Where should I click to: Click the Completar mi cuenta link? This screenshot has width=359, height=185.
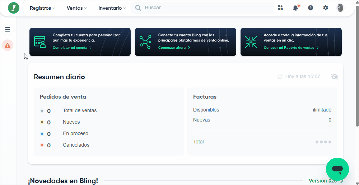coord(72,48)
